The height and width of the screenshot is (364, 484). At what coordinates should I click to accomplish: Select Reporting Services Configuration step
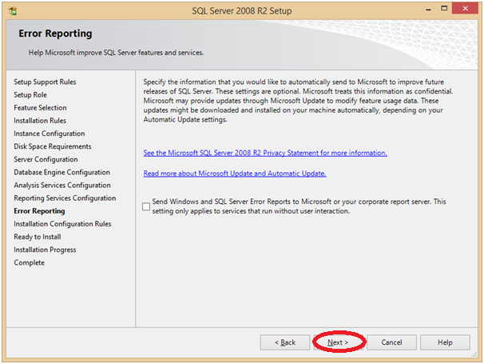[65, 198]
